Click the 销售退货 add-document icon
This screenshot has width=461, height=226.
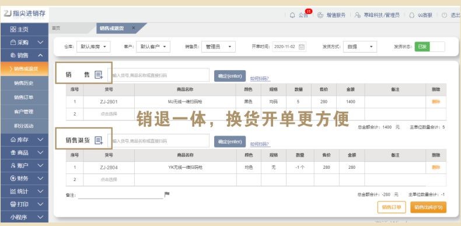tap(99, 140)
